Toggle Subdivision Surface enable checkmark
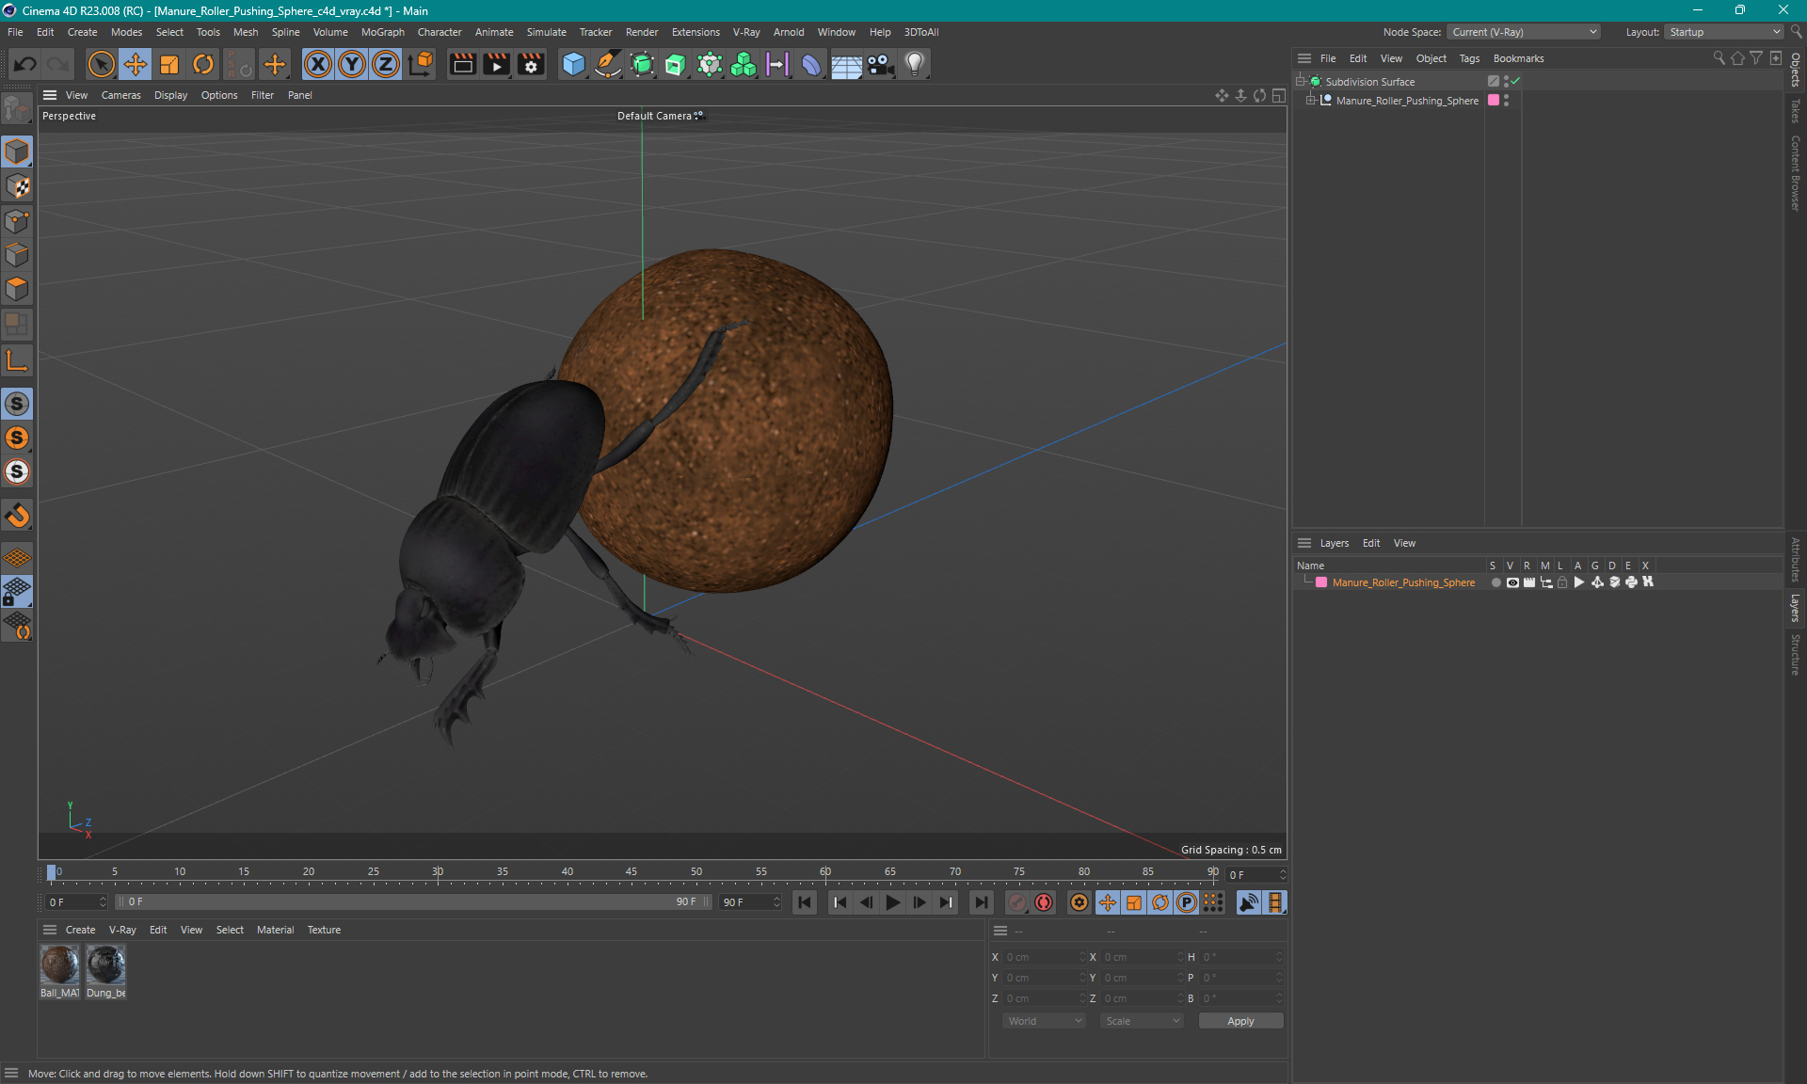The height and width of the screenshot is (1084, 1807). [x=1515, y=82]
